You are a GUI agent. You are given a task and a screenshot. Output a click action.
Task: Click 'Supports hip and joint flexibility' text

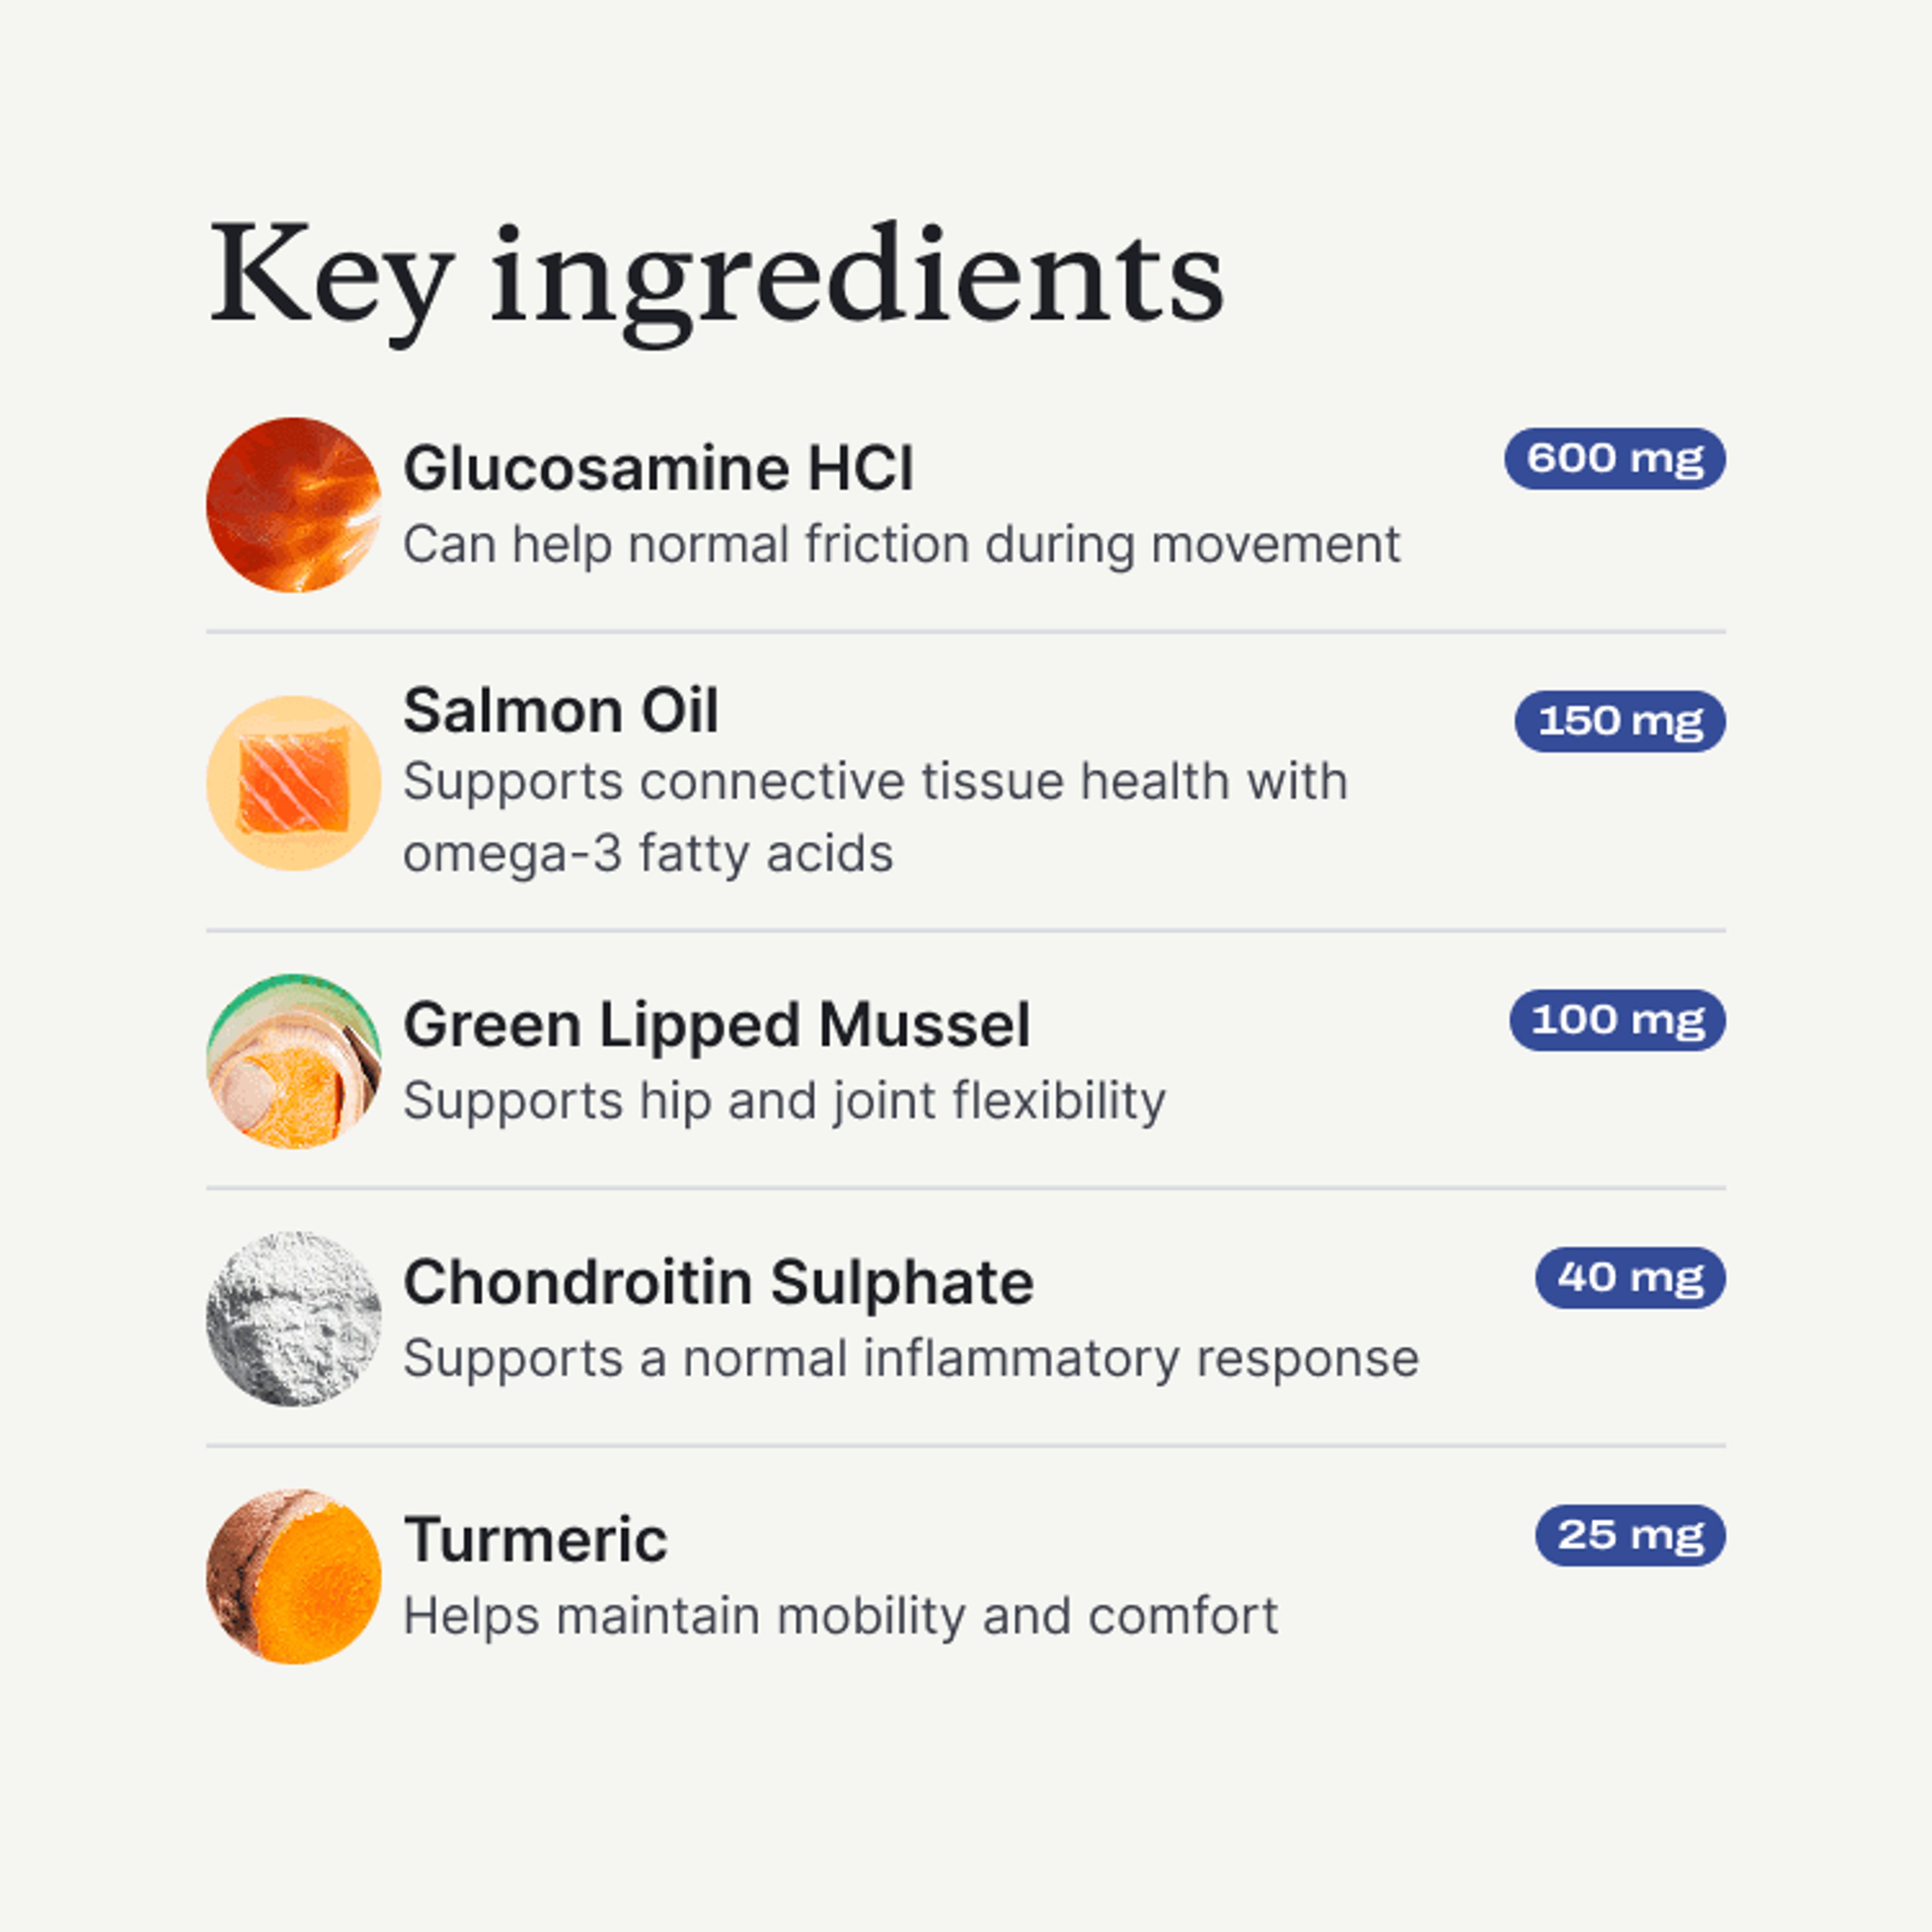point(784,1101)
